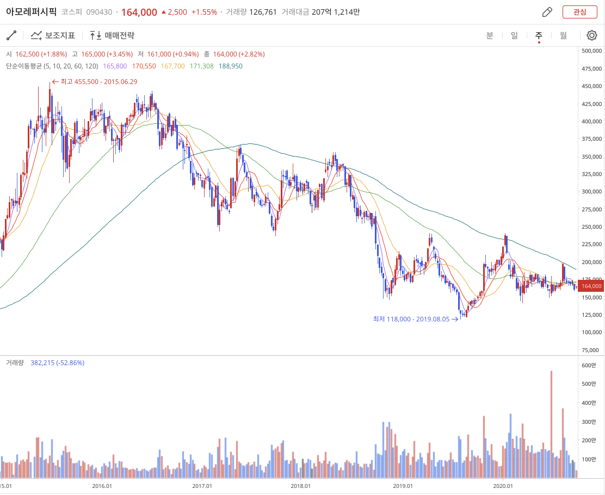Open the 보조지표 indicators menu
Viewport: 605px width, 495px height.
(x=53, y=35)
